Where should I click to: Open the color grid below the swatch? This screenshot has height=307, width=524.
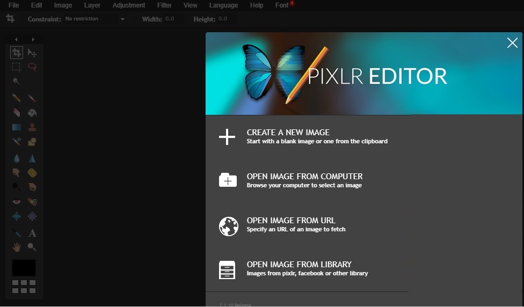point(24,287)
